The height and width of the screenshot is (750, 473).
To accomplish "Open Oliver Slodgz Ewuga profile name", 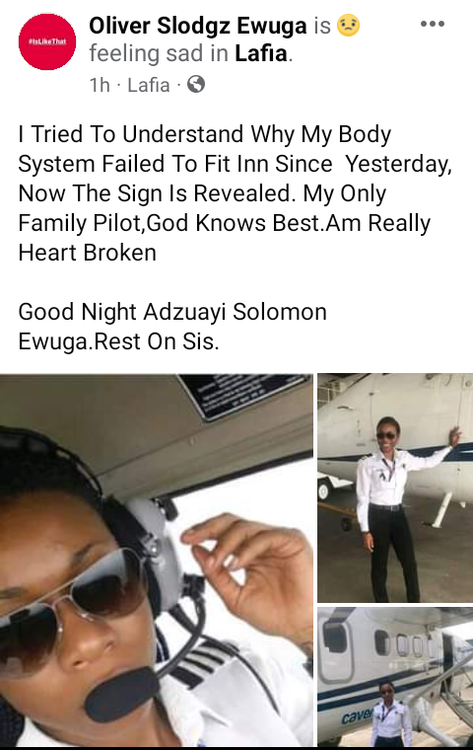I will [x=198, y=26].
